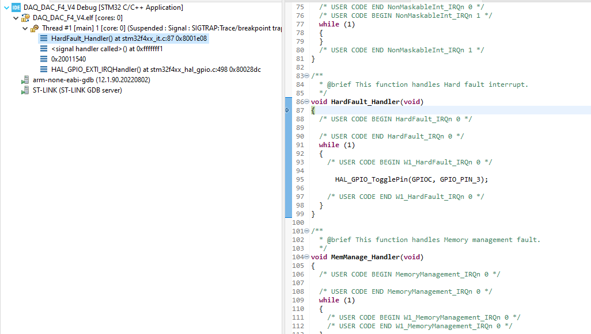The image size is (591, 334).
Task: Collapse the Thread #1 stack frame list
Action: click(25, 28)
